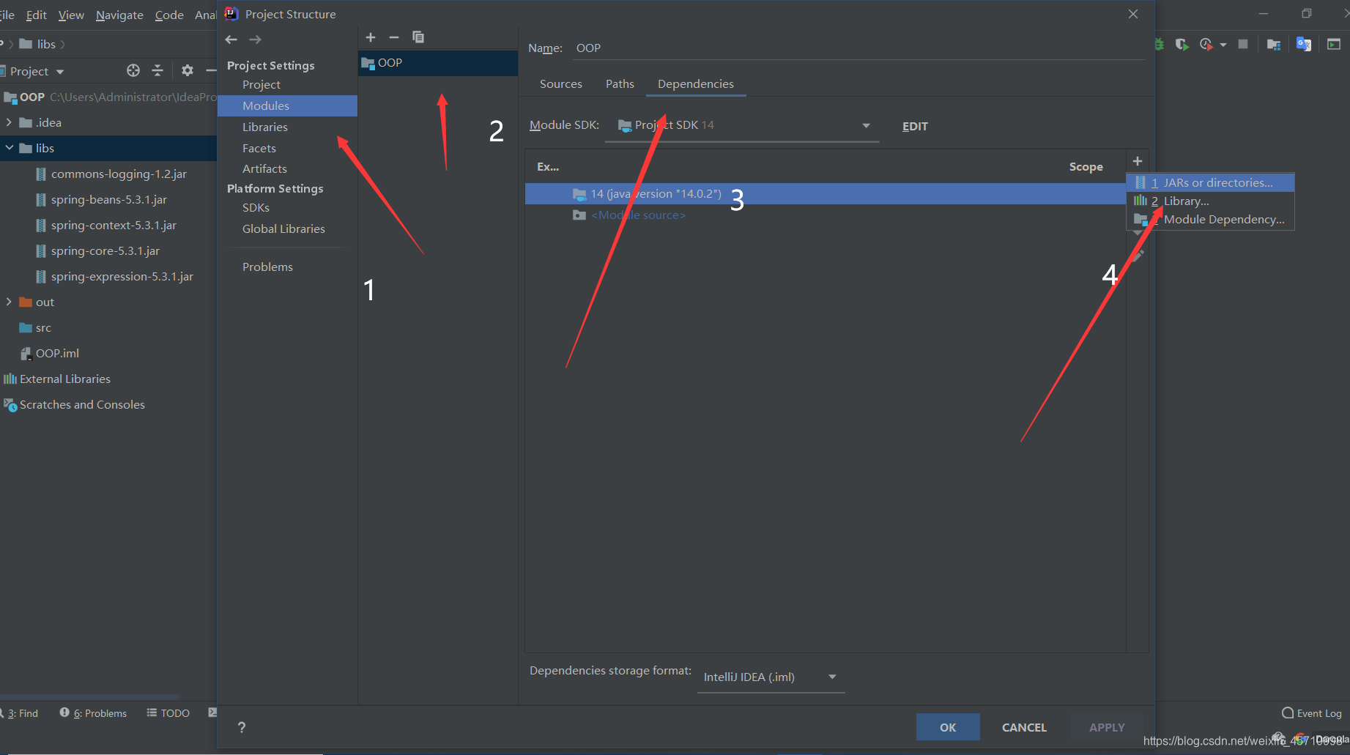Click the run anything window icon
The width and height of the screenshot is (1350, 755).
click(x=1334, y=45)
